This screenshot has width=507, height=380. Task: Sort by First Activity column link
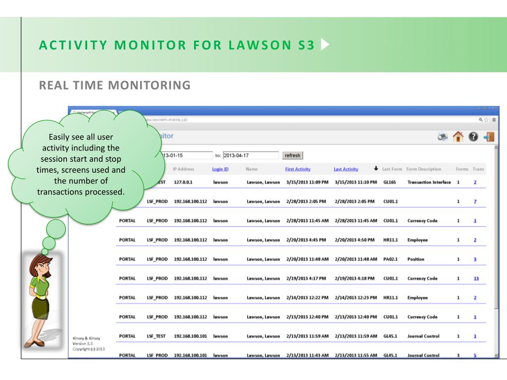298,169
